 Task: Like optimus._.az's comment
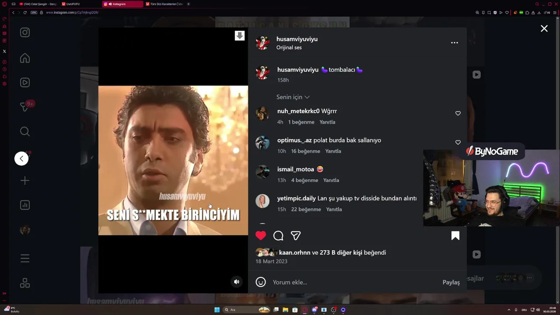[x=458, y=143]
